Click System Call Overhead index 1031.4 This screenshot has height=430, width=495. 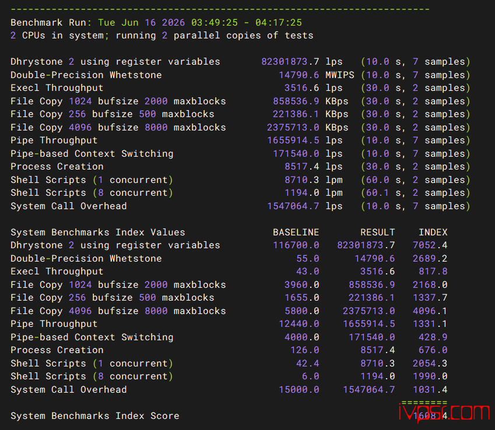[x=430, y=389]
